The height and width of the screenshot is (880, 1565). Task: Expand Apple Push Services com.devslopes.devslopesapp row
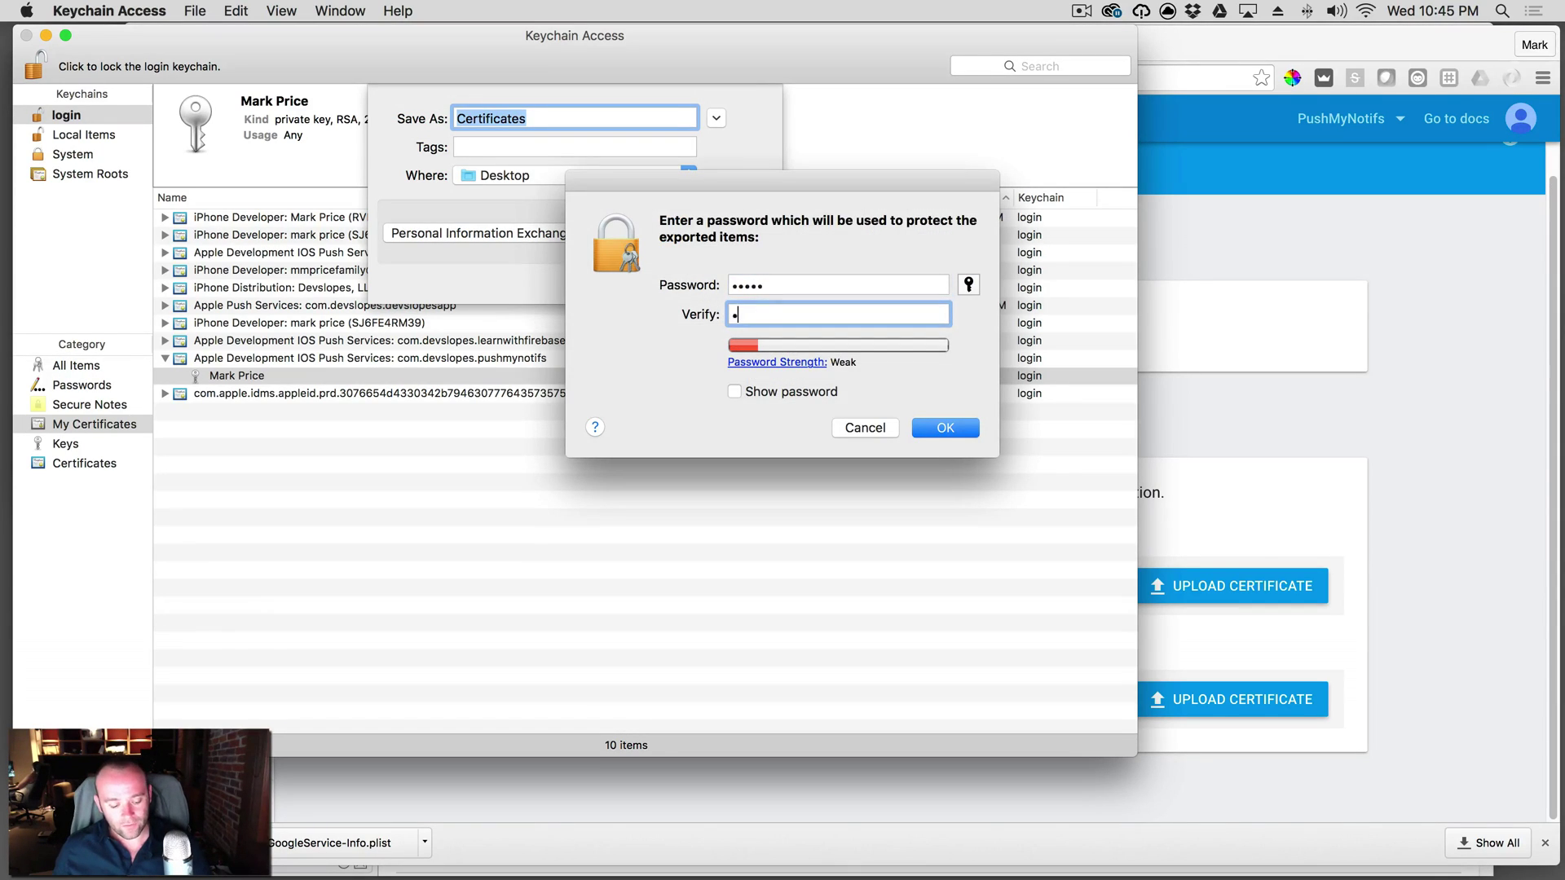165,306
